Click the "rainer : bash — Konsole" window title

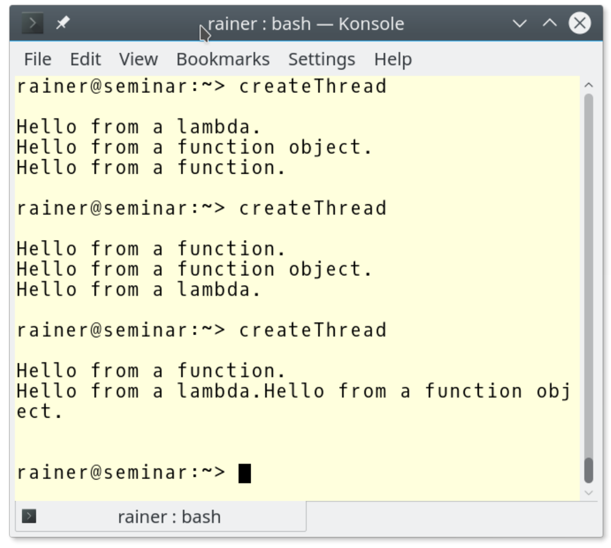tap(305, 24)
